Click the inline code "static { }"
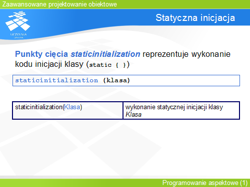Image resolution: width=250 pixels, height=187 pixels. coord(107,65)
